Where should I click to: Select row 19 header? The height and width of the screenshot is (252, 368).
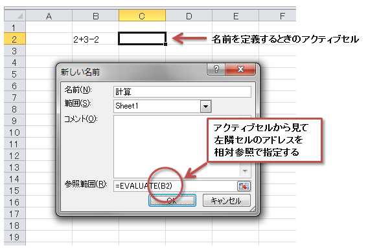coord(14,237)
